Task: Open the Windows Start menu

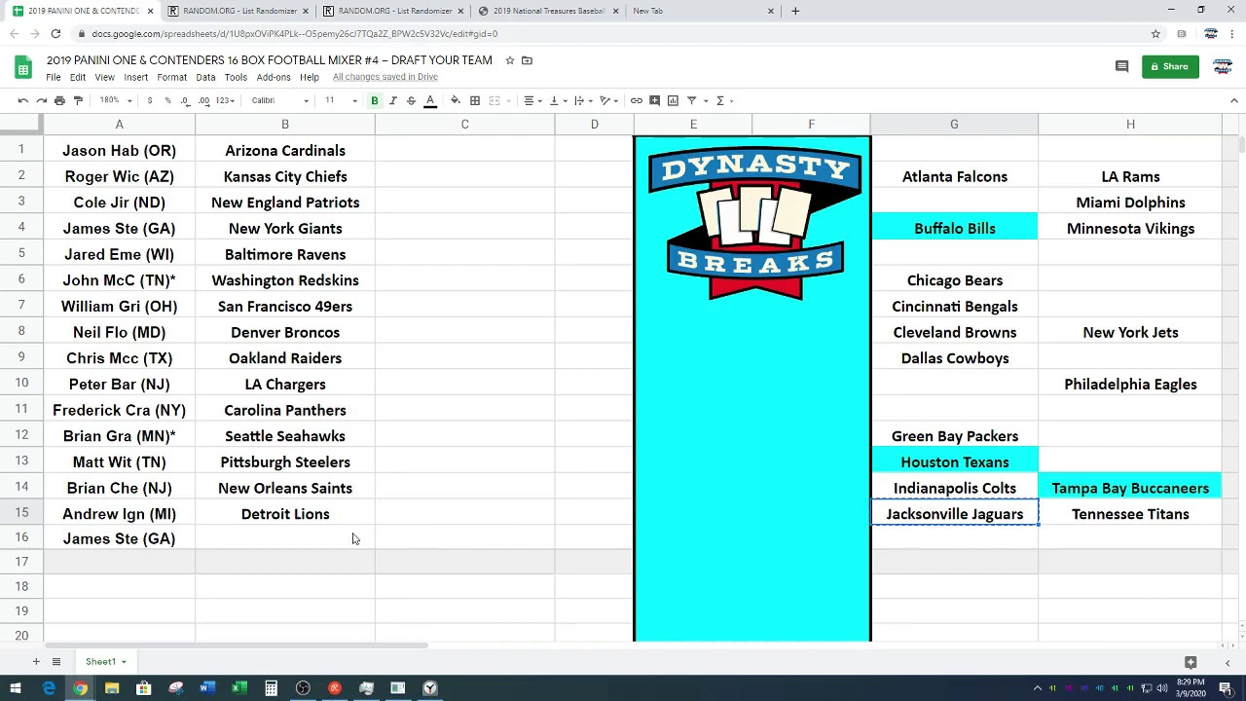Action: 16,688
